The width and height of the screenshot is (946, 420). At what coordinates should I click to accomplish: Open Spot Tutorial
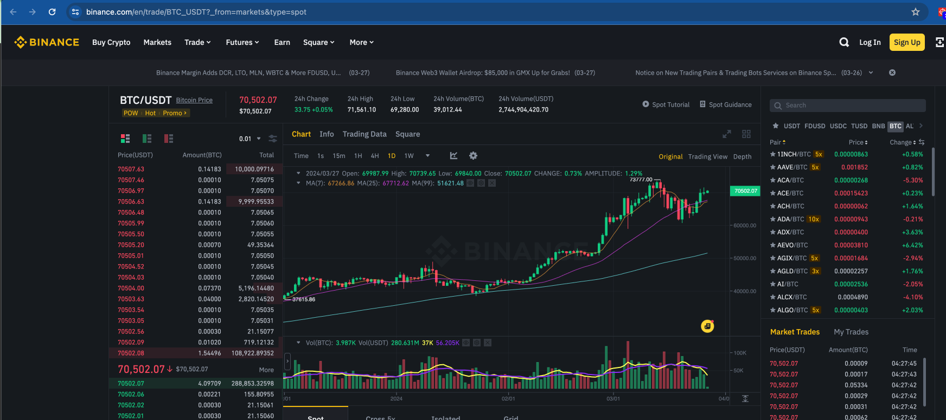point(666,104)
